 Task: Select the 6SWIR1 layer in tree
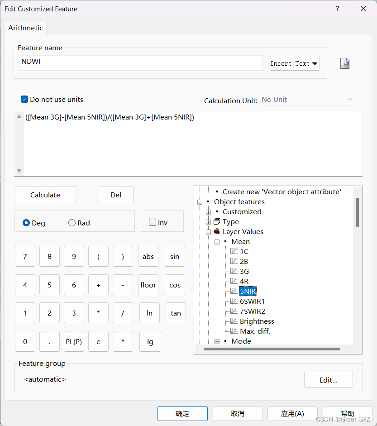[252, 301]
